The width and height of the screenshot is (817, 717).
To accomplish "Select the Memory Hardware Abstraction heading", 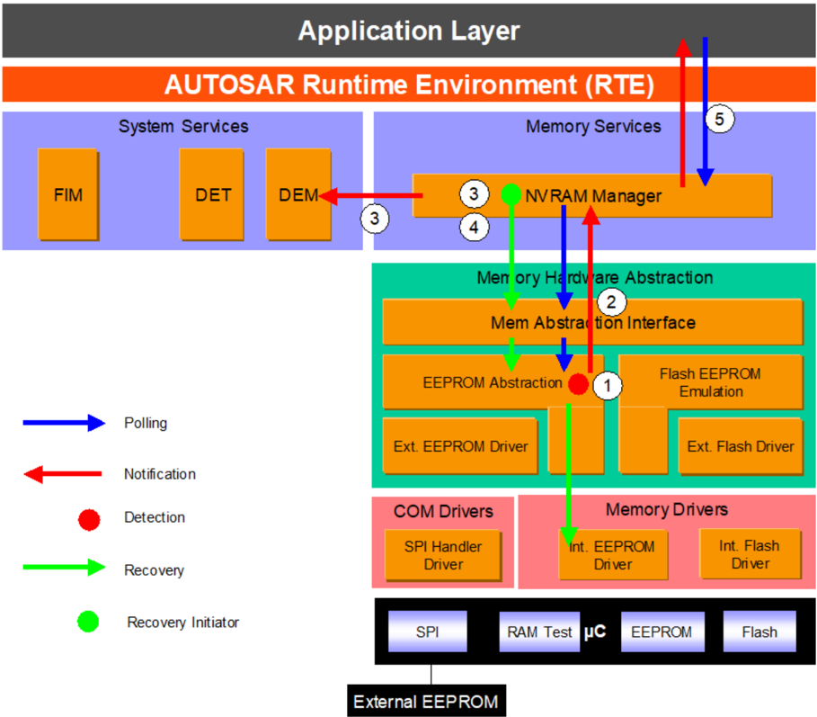I will [x=594, y=277].
